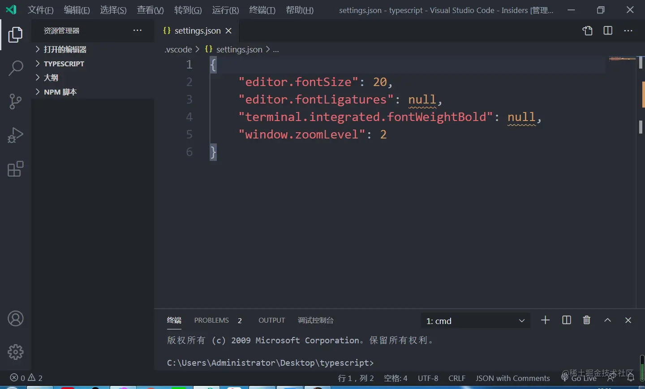Open the 终端(T) menu

[262, 10]
